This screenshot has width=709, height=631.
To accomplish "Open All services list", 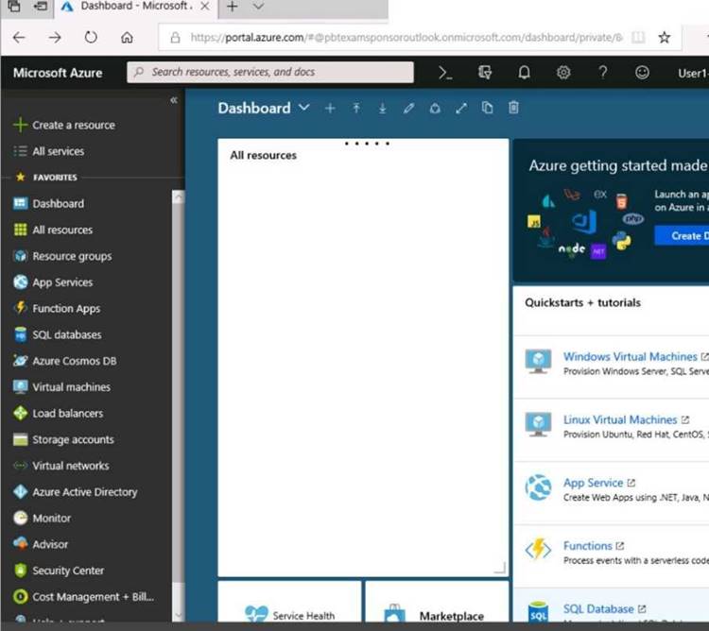I will coord(49,151).
